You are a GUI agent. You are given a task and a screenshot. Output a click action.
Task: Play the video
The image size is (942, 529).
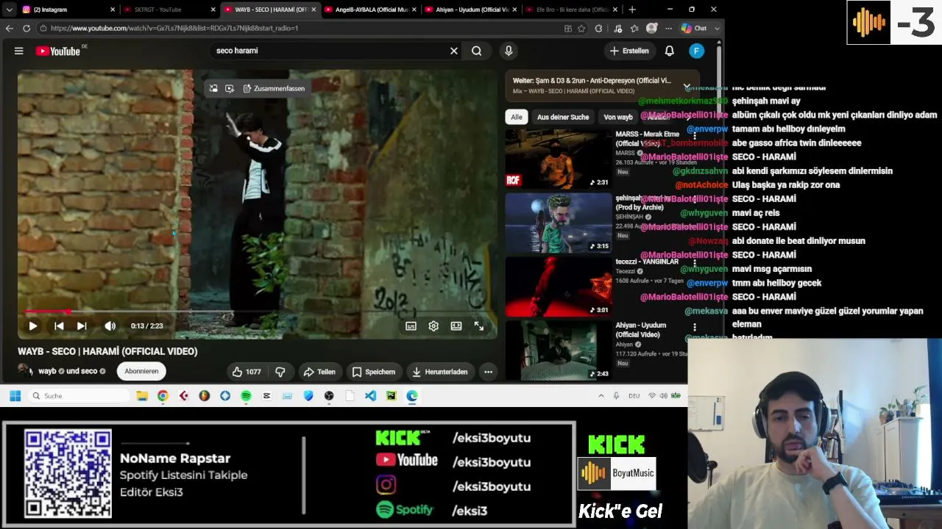click(x=33, y=326)
